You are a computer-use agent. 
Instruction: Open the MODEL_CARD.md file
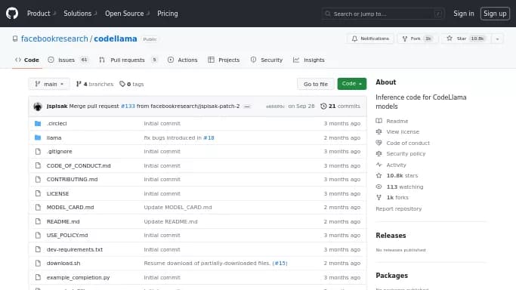pos(70,208)
